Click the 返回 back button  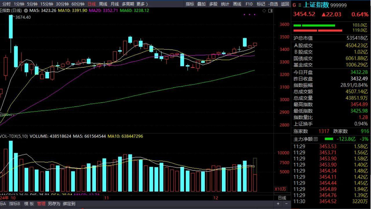(285, 4)
